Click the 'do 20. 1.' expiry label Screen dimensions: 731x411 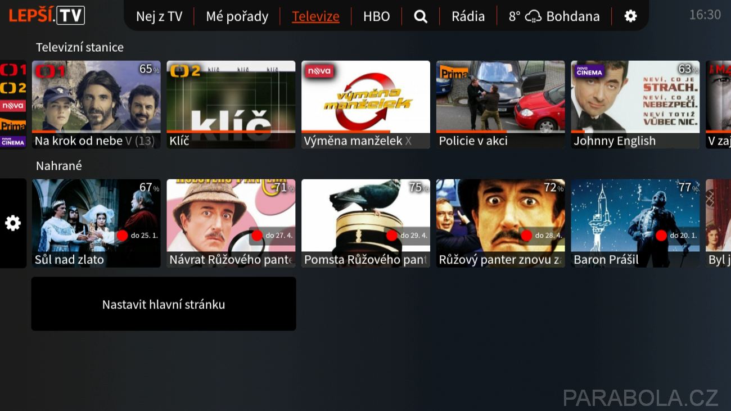point(683,236)
